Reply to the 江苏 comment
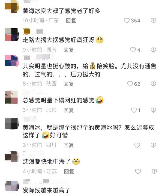The height and width of the screenshot is (194, 162). point(69,172)
